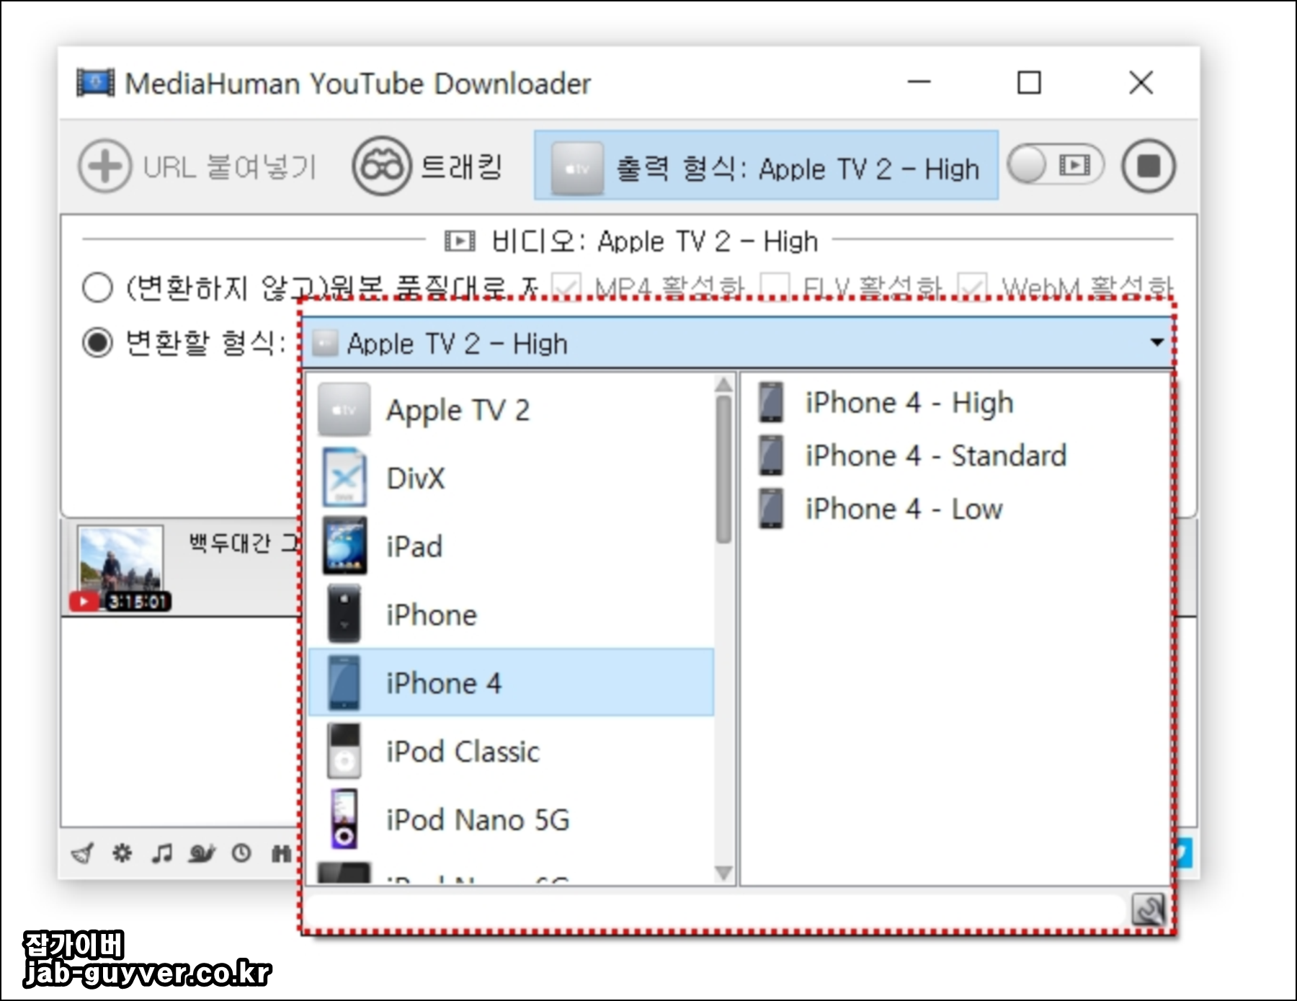Maximize the MediaHuman YouTube Downloader window
1297x1001 pixels.
point(1029,82)
